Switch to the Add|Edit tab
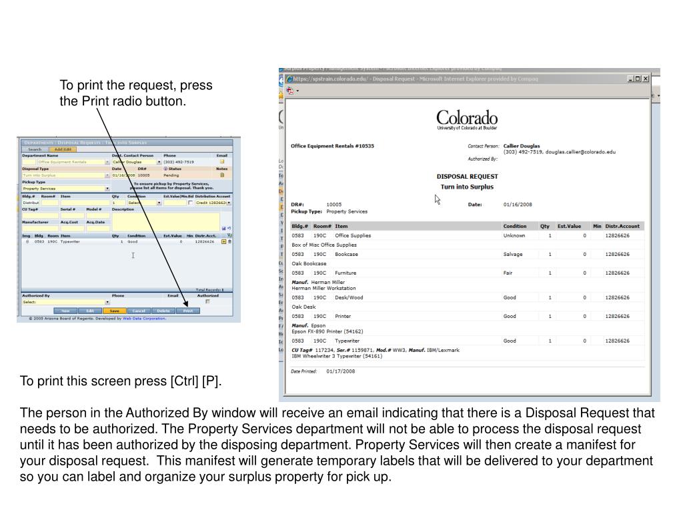The image size is (683, 512). pos(63,149)
